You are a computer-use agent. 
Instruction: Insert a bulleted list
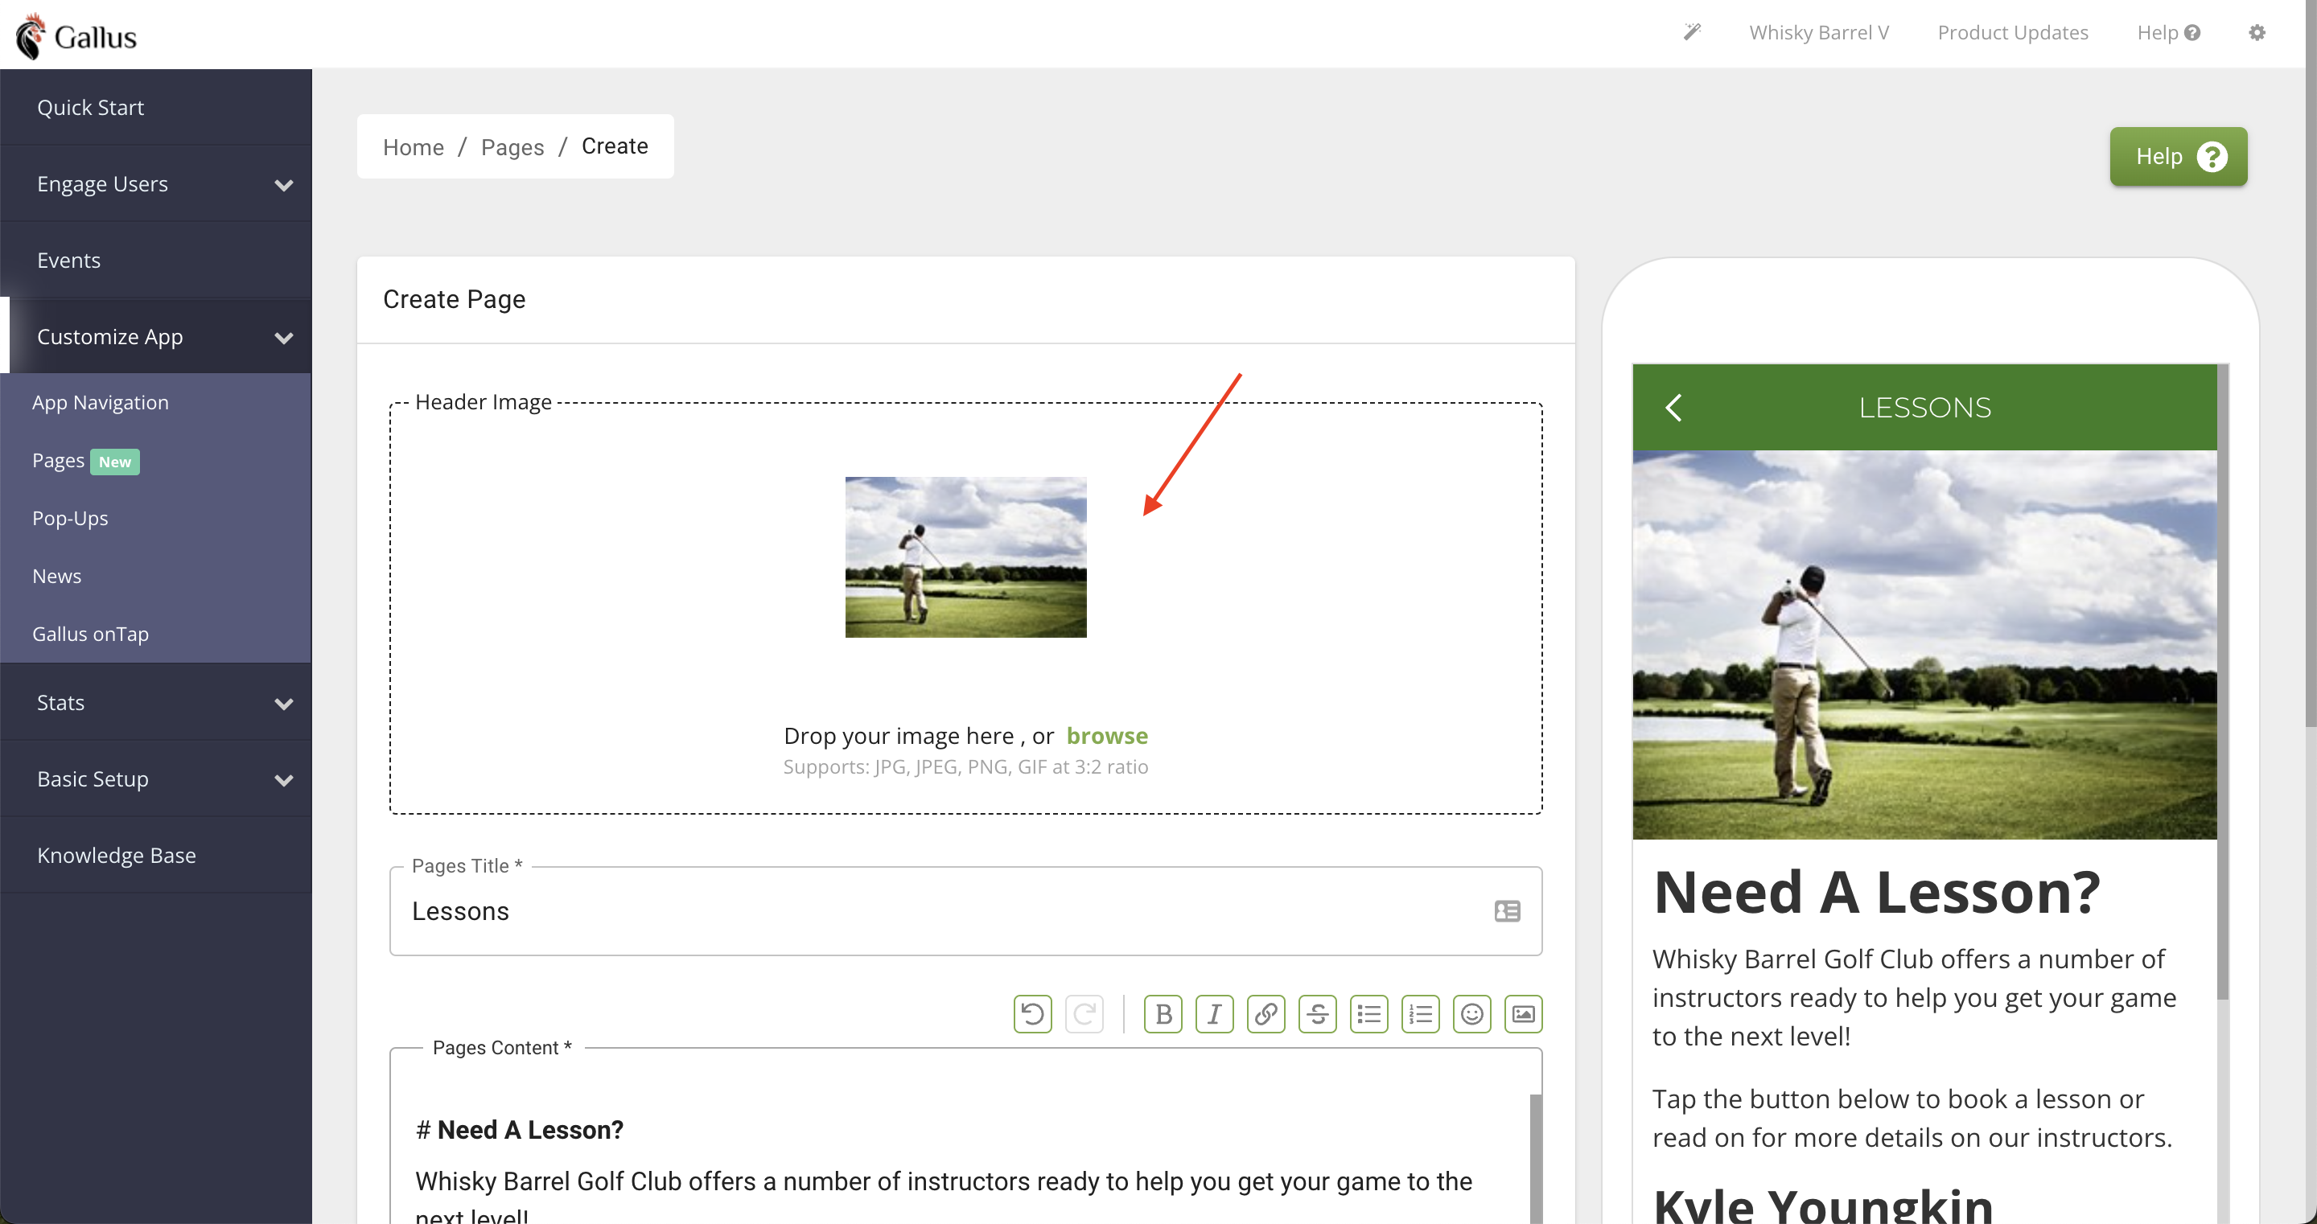pos(1369,1013)
